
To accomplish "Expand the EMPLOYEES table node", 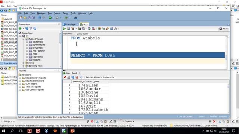I will point(27,48).
